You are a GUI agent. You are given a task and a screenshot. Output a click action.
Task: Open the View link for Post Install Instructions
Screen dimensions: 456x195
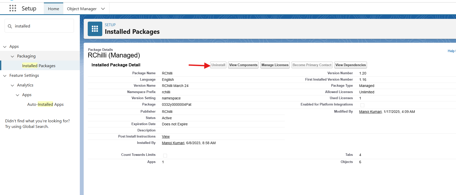166,137
